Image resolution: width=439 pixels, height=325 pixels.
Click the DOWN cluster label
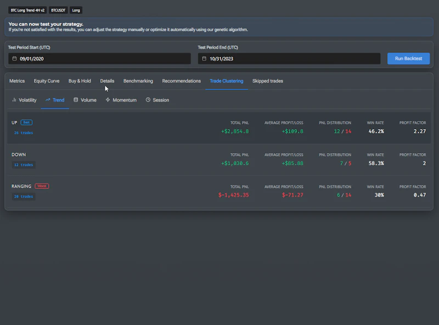[19, 155]
